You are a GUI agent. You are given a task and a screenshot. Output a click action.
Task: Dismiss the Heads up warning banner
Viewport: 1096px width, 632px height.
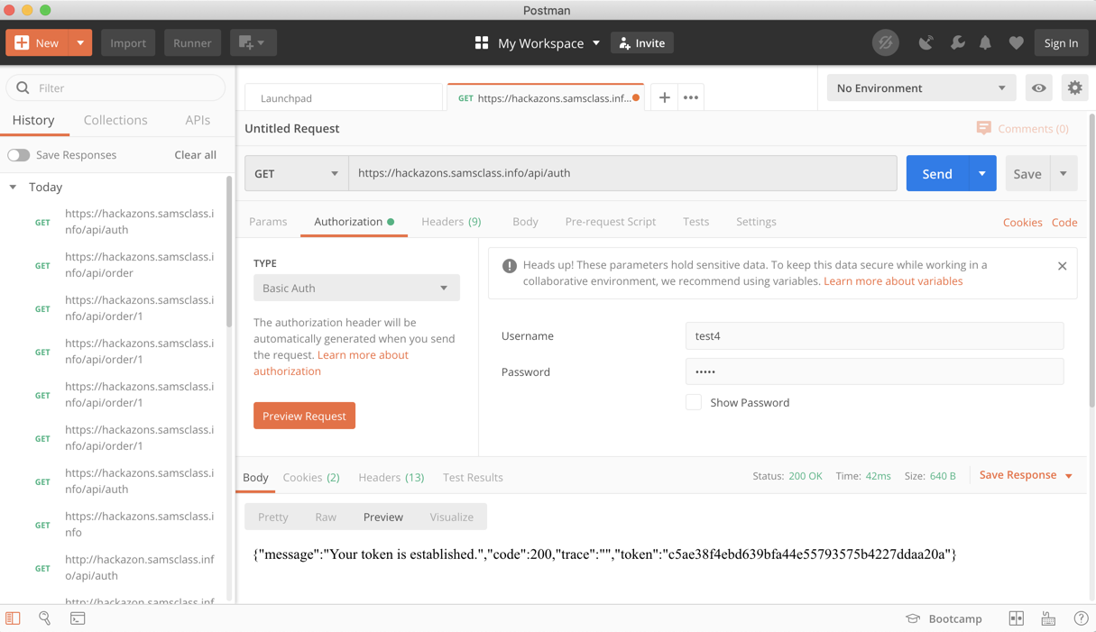click(x=1062, y=266)
